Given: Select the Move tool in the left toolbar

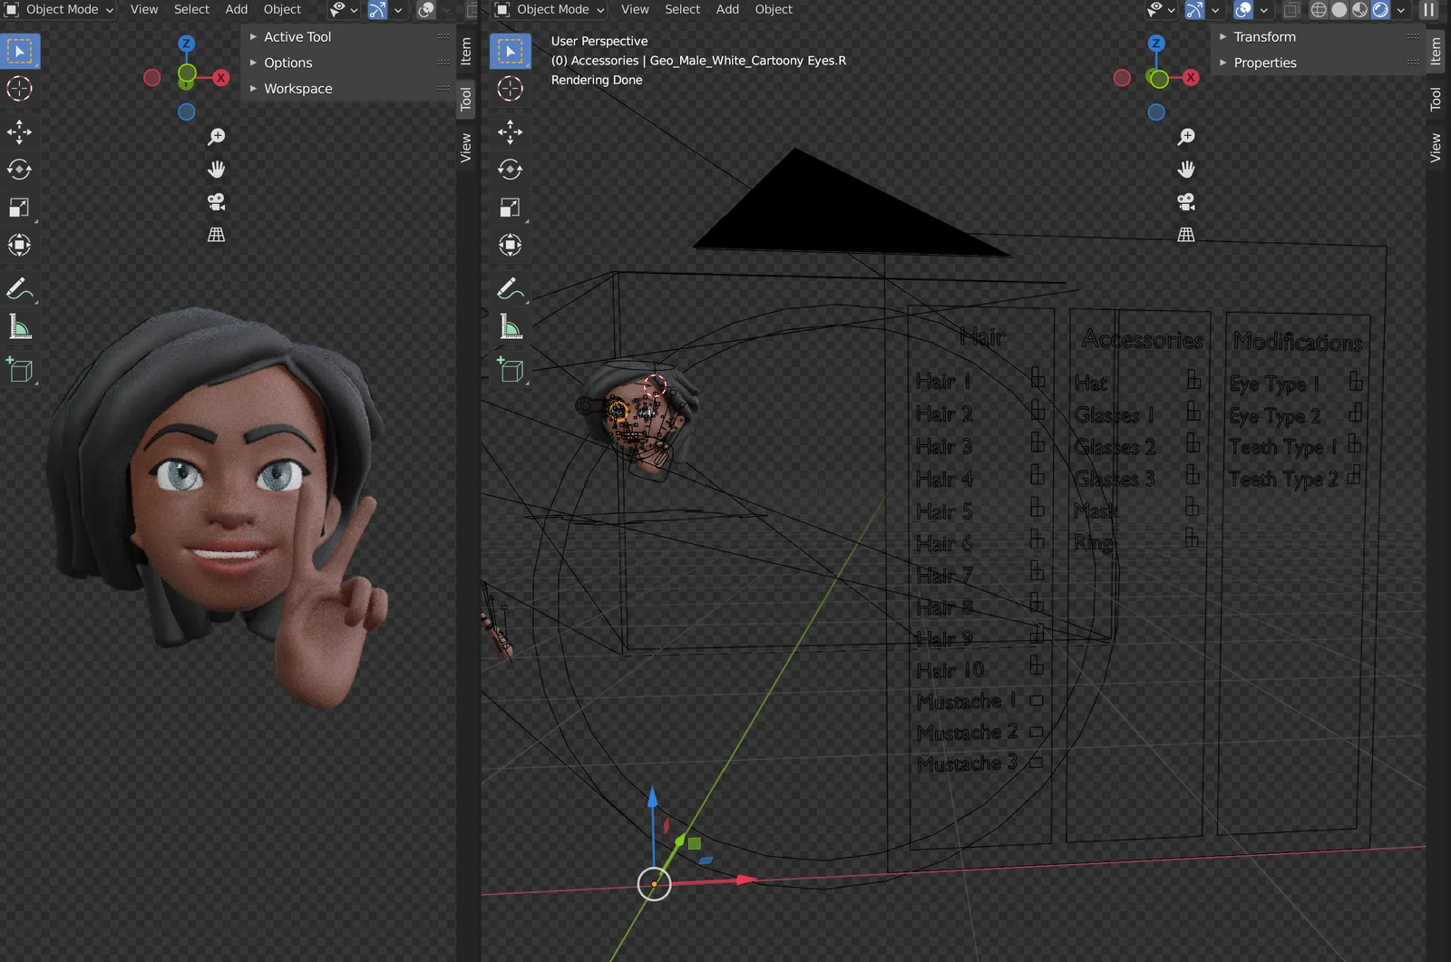Looking at the screenshot, I should tap(20, 132).
